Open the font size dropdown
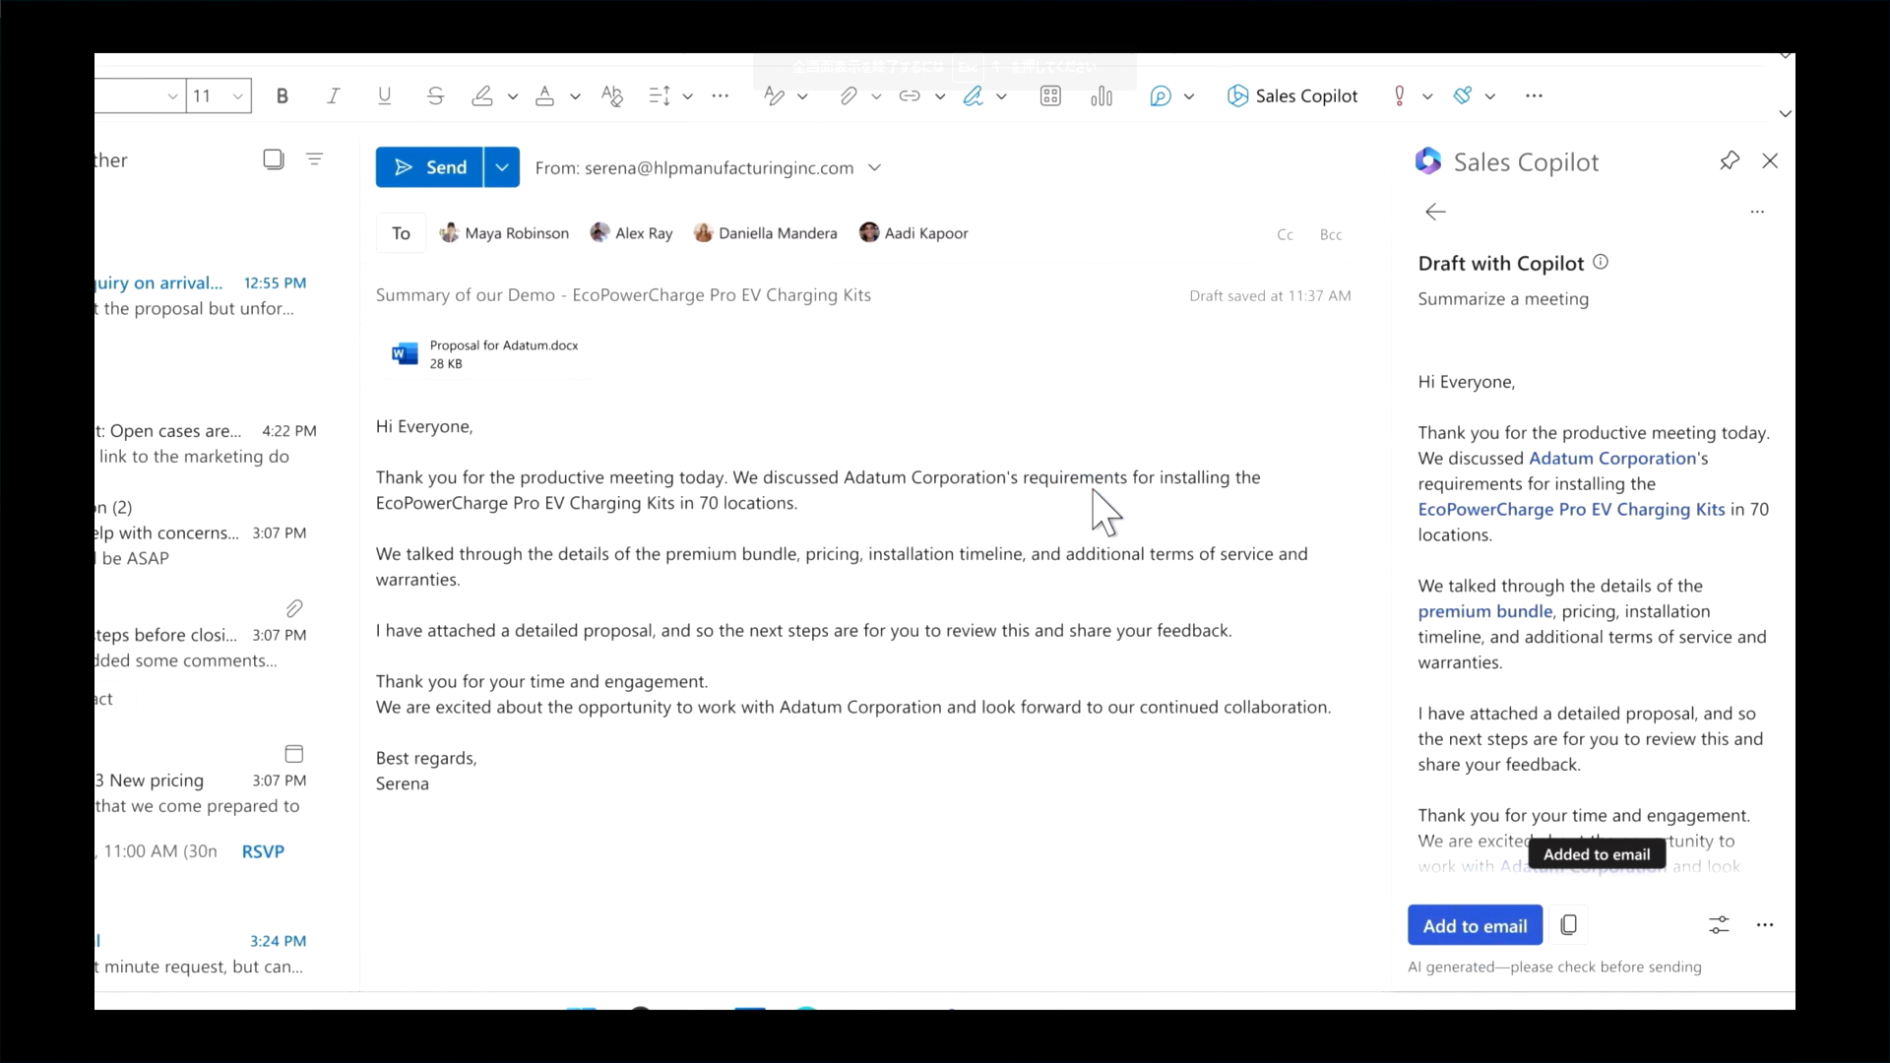The image size is (1890, 1063). [237, 95]
